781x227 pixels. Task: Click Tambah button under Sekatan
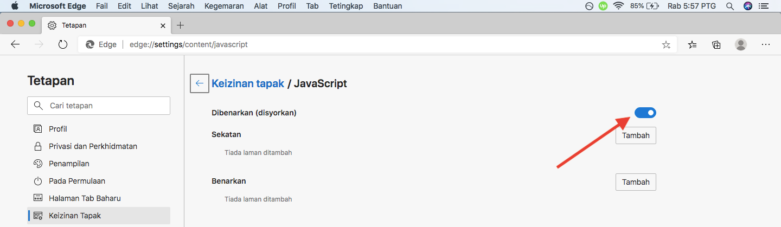pos(636,135)
